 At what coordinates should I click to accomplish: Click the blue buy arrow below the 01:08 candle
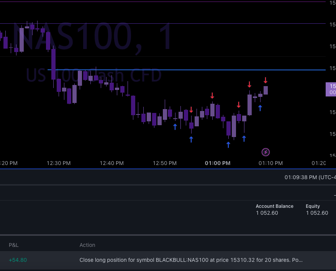click(x=260, y=108)
